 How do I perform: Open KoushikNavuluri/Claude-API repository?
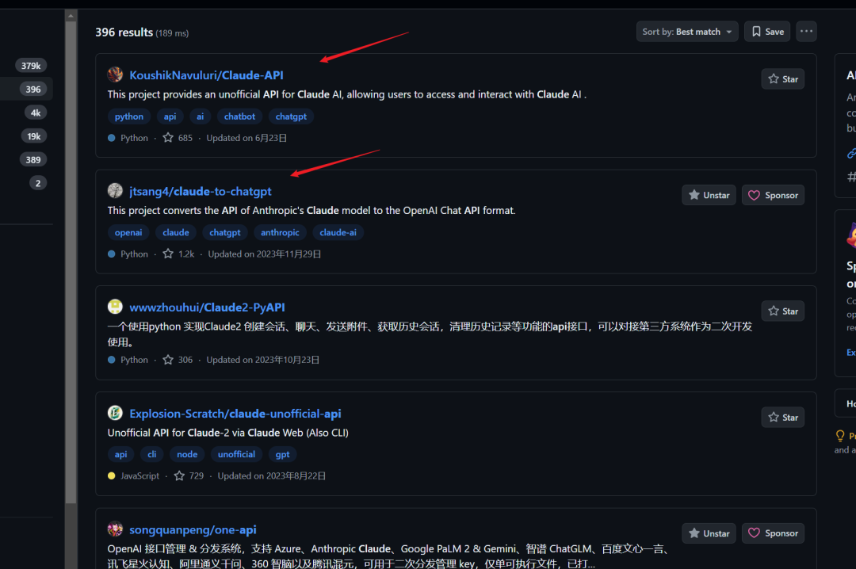(x=206, y=75)
